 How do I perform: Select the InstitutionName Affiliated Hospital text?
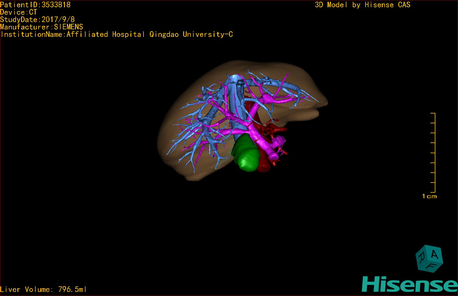[117, 35]
